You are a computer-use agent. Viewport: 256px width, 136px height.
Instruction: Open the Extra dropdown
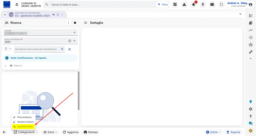[50, 132]
